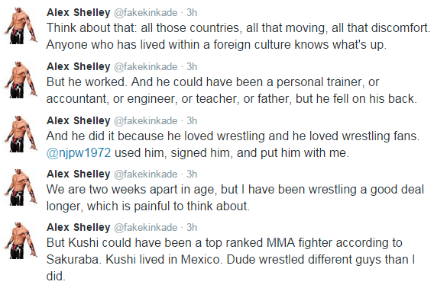Open @fakekinkade handle on the Kushi tweet

pyautogui.click(x=146, y=228)
